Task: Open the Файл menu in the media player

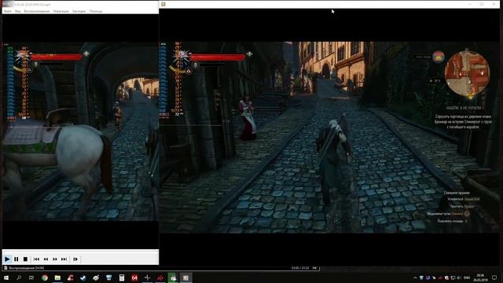Action: 8,11
